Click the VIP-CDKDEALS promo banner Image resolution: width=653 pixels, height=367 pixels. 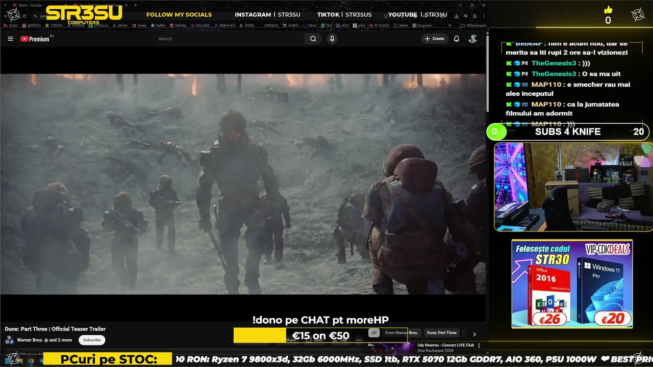coord(572,284)
